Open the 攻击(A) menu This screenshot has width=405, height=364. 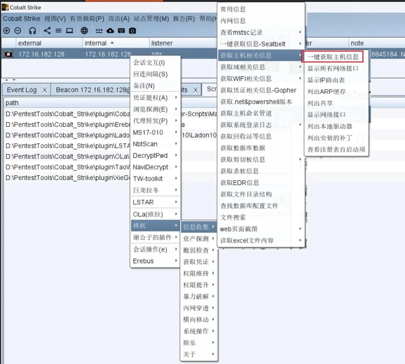click(x=119, y=19)
